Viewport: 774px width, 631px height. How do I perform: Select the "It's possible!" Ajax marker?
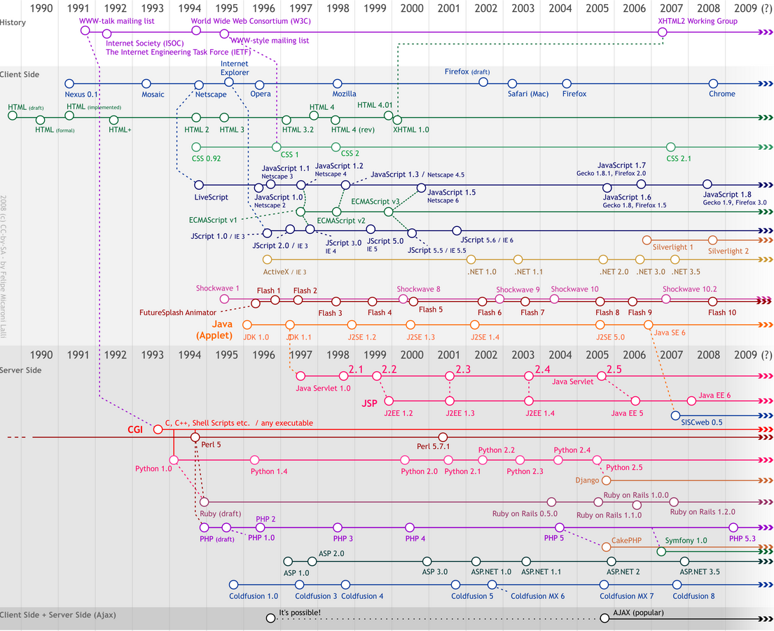(270, 618)
